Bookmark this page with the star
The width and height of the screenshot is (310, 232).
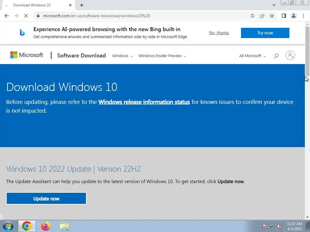pyautogui.click(x=272, y=16)
